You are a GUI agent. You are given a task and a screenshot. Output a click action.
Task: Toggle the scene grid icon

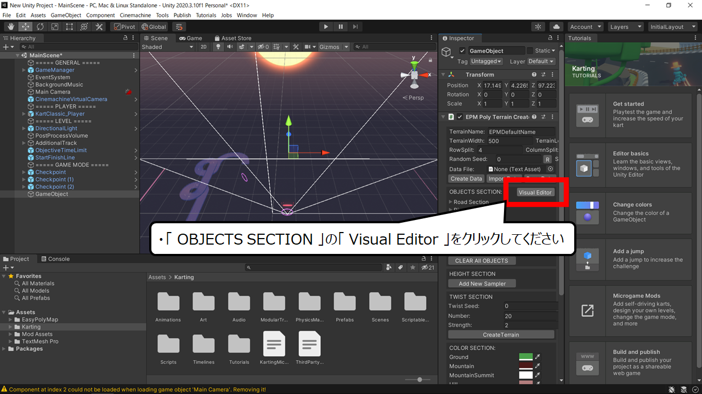278,47
